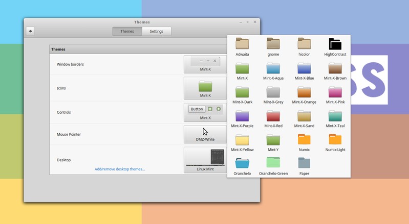Select the Paper icon theme
409x224 pixels.
pyautogui.click(x=304, y=166)
